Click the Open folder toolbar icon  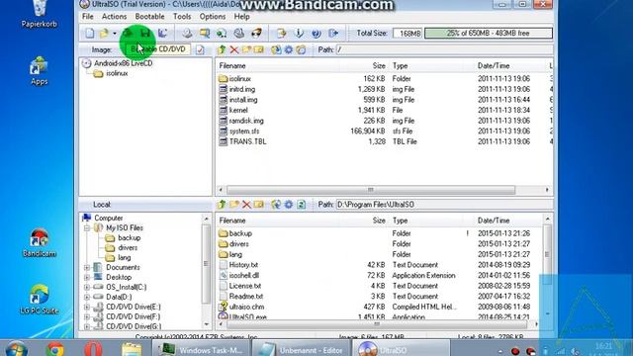[104, 33]
